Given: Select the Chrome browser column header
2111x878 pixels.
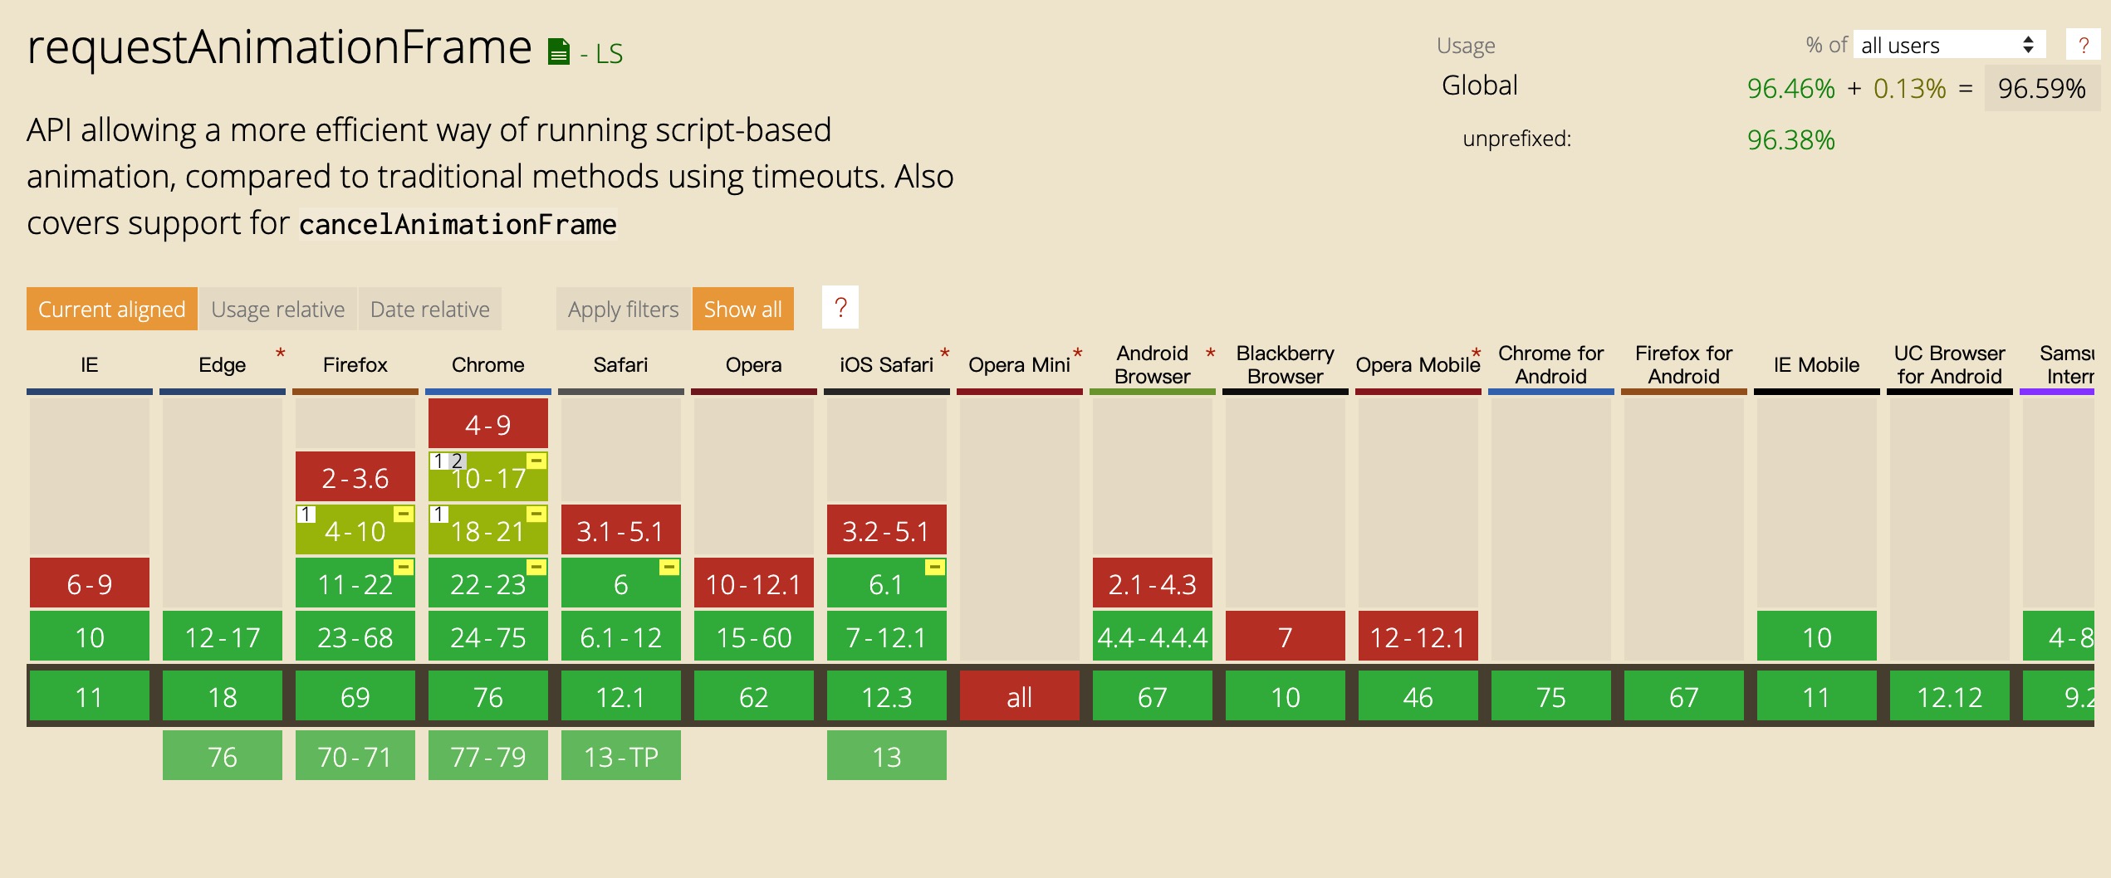Looking at the screenshot, I should click(487, 365).
